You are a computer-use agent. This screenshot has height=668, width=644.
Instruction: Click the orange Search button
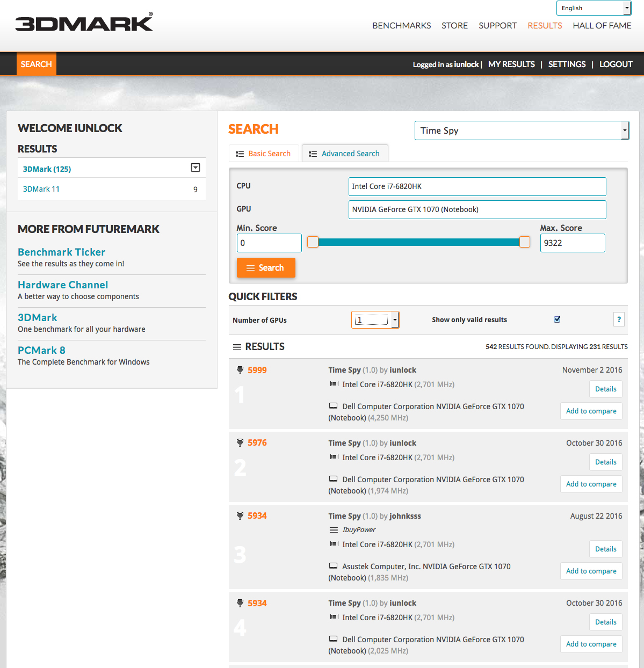pos(266,267)
